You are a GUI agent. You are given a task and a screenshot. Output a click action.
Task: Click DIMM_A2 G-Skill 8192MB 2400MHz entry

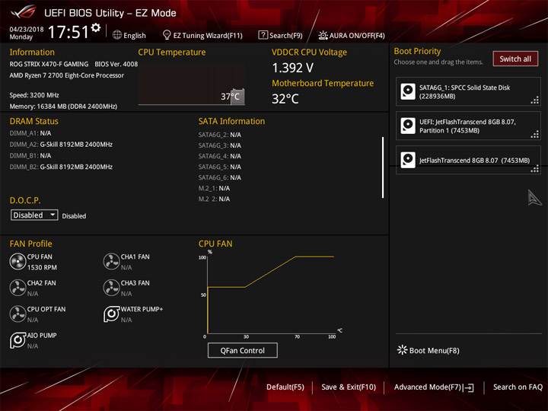click(61, 145)
